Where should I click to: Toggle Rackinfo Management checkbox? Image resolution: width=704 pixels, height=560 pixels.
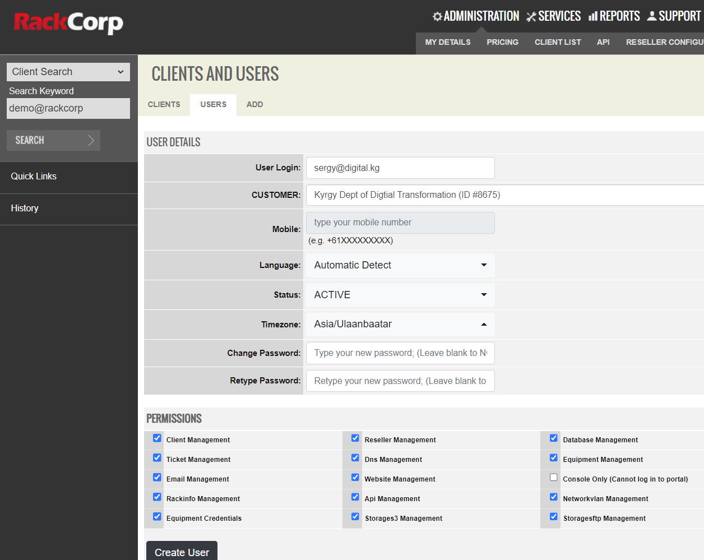tap(157, 497)
